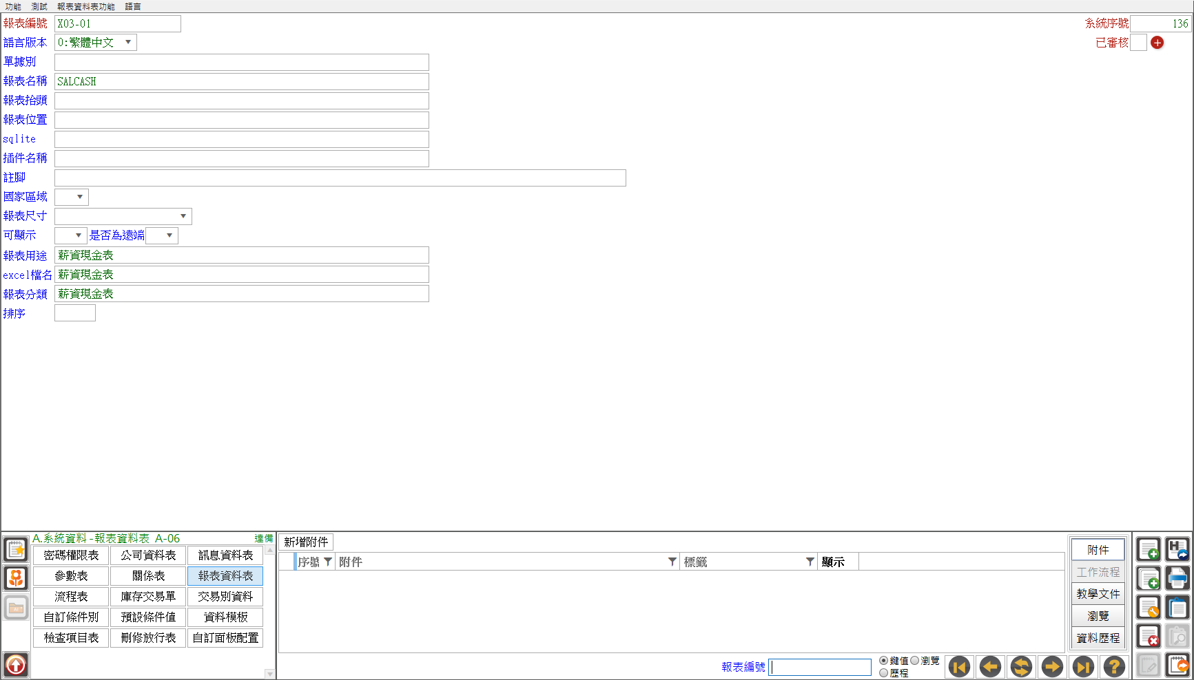This screenshot has width=1194, height=680.
Task: Click the orange flower icon in the sidebar
Action: click(x=16, y=578)
